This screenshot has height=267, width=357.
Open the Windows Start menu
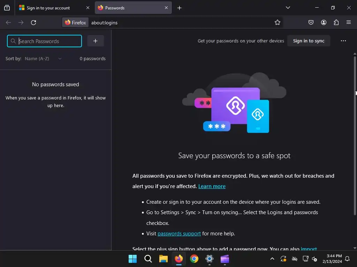click(132, 259)
